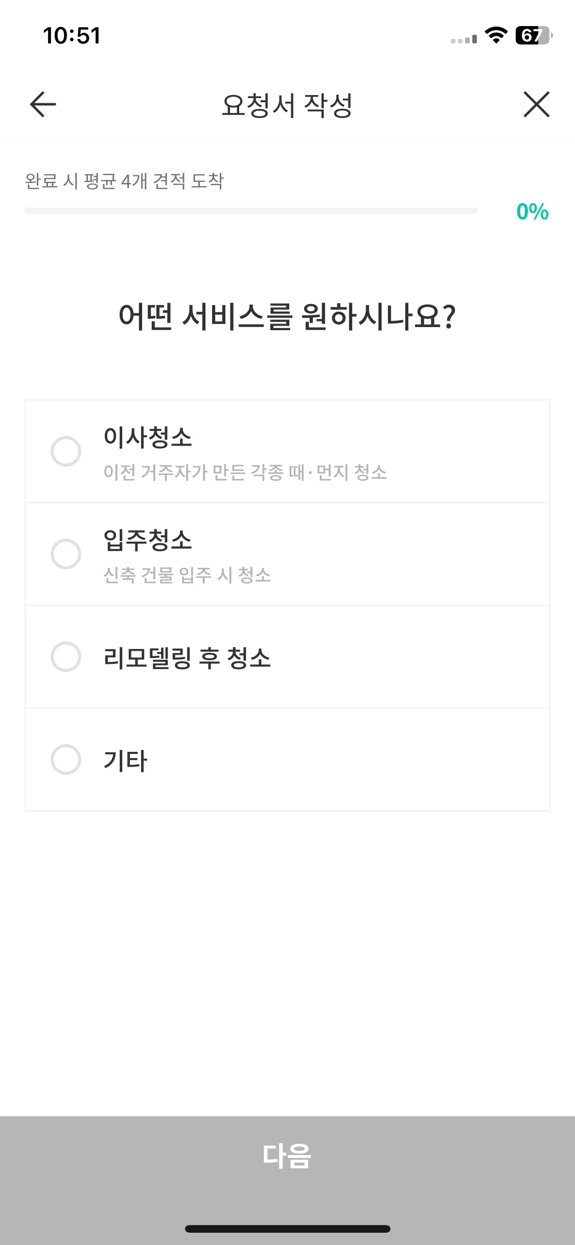Tap the battery indicator icon

tap(534, 35)
